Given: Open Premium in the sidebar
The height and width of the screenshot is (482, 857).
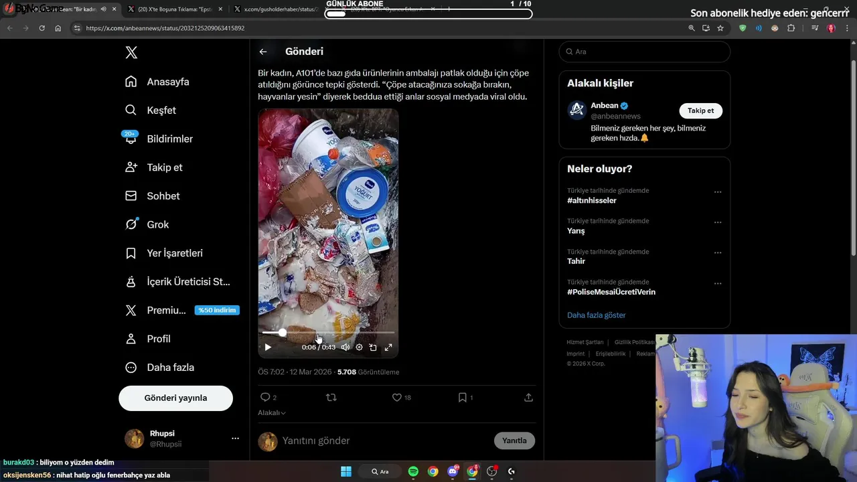Looking at the screenshot, I should click(155, 311).
